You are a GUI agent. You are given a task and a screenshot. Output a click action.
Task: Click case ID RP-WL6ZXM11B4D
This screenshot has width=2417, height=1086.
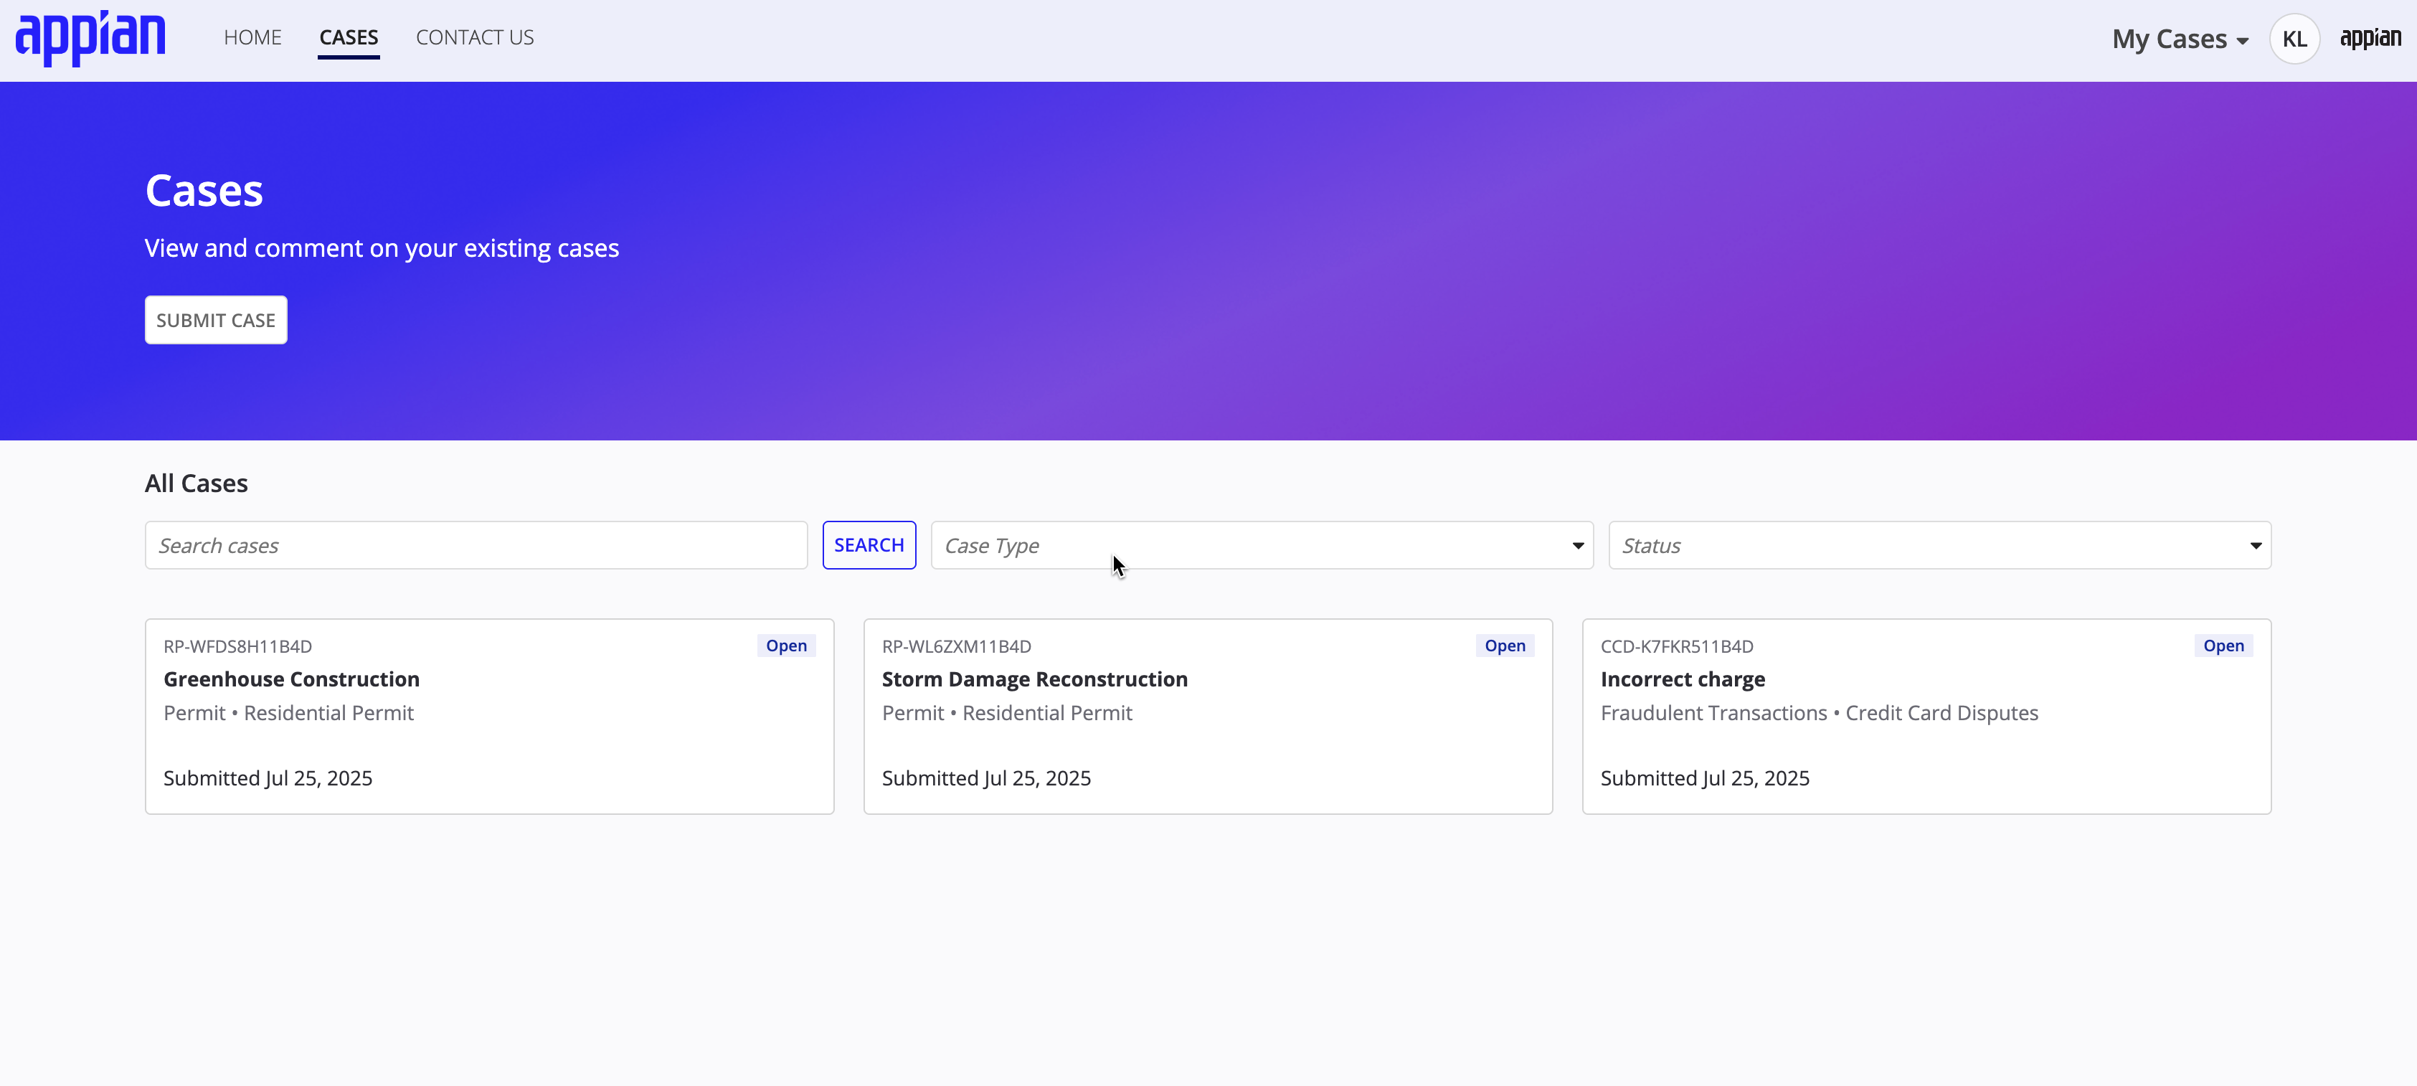pyautogui.click(x=956, y=646)
